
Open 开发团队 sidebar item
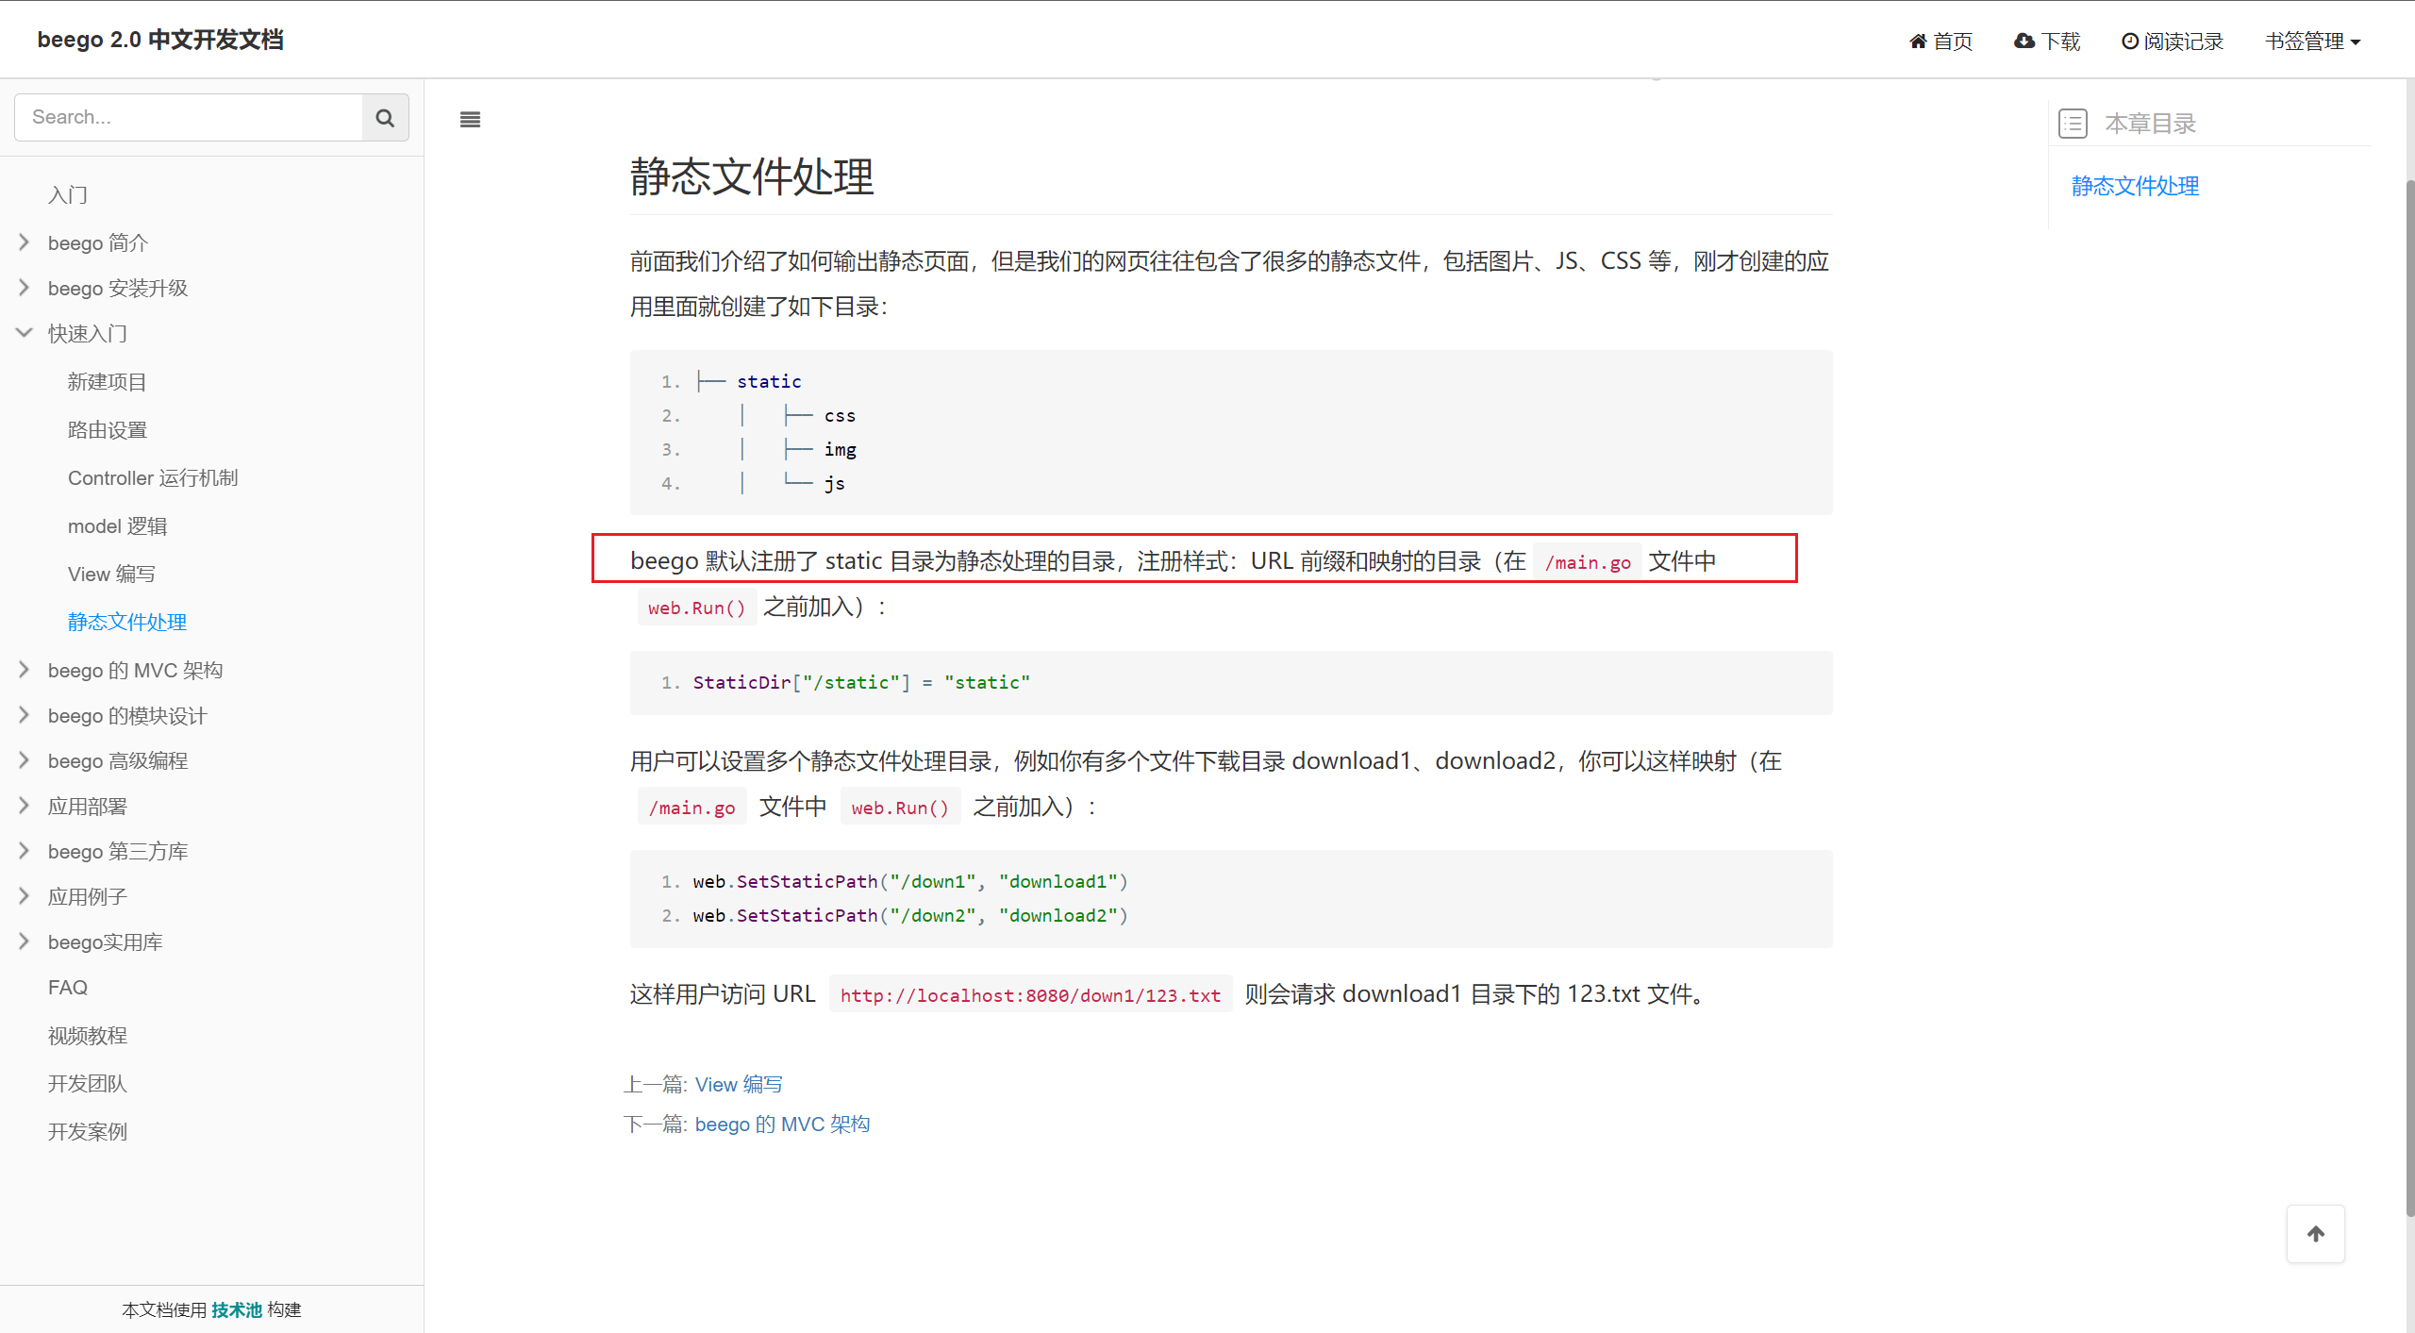88,1084
